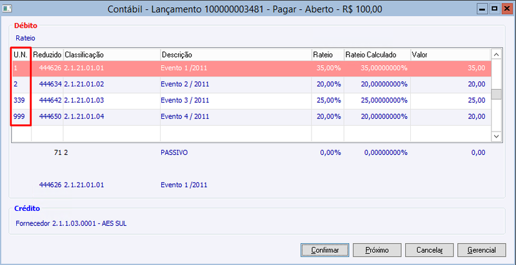The height and width of the screenshot is (265, 516).
Task: Click the Rateio label under Débito
Action: click(x=25, y=38)
